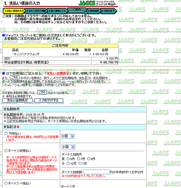Screen dimensions: 181x188
Task: Select the ご案内 arrow tab
Action: click(x=77, y=9)
